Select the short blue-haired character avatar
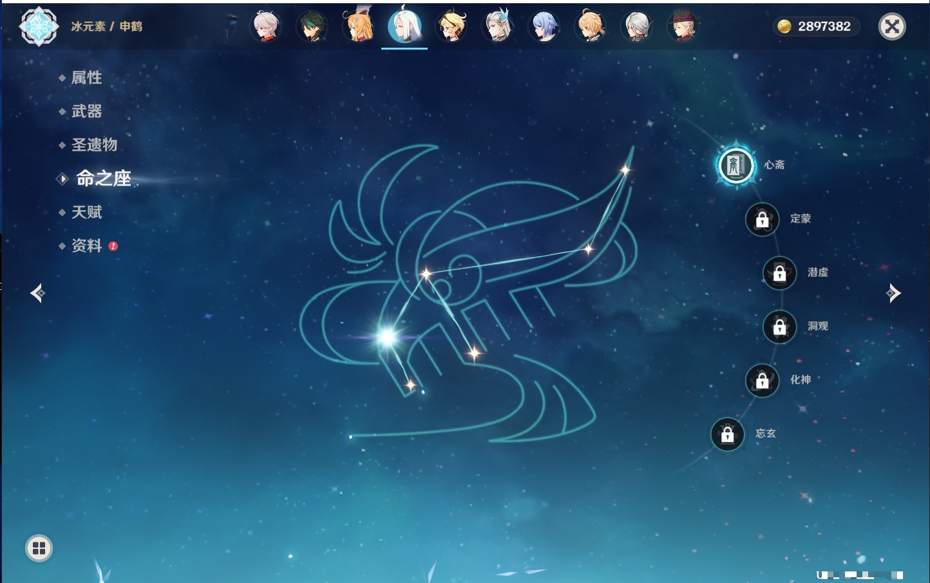The image size is (930, 583). click(544, 26)
